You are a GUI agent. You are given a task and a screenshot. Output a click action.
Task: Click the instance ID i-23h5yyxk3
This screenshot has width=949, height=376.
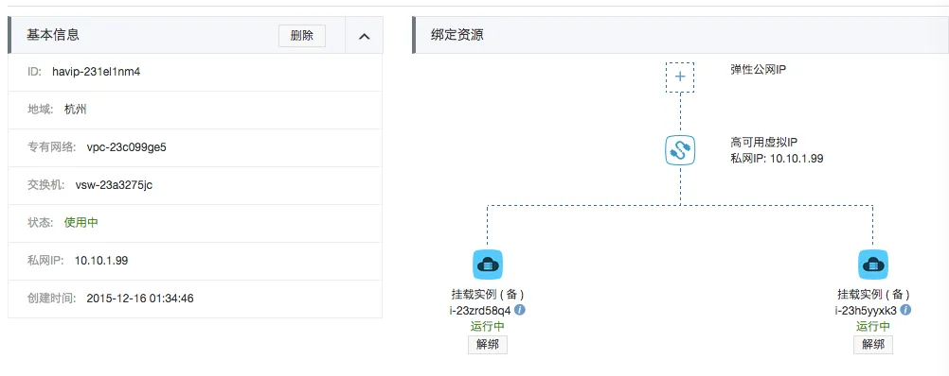[866, 310]
